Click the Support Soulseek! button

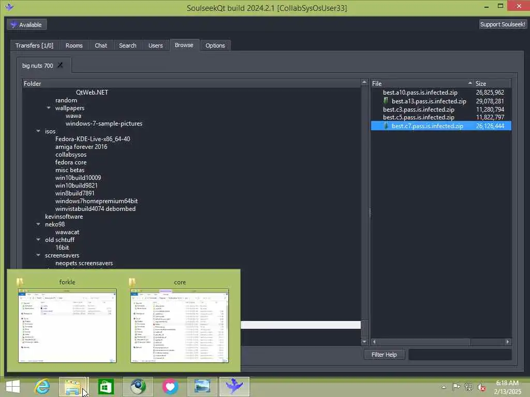[x=503, y=24]
